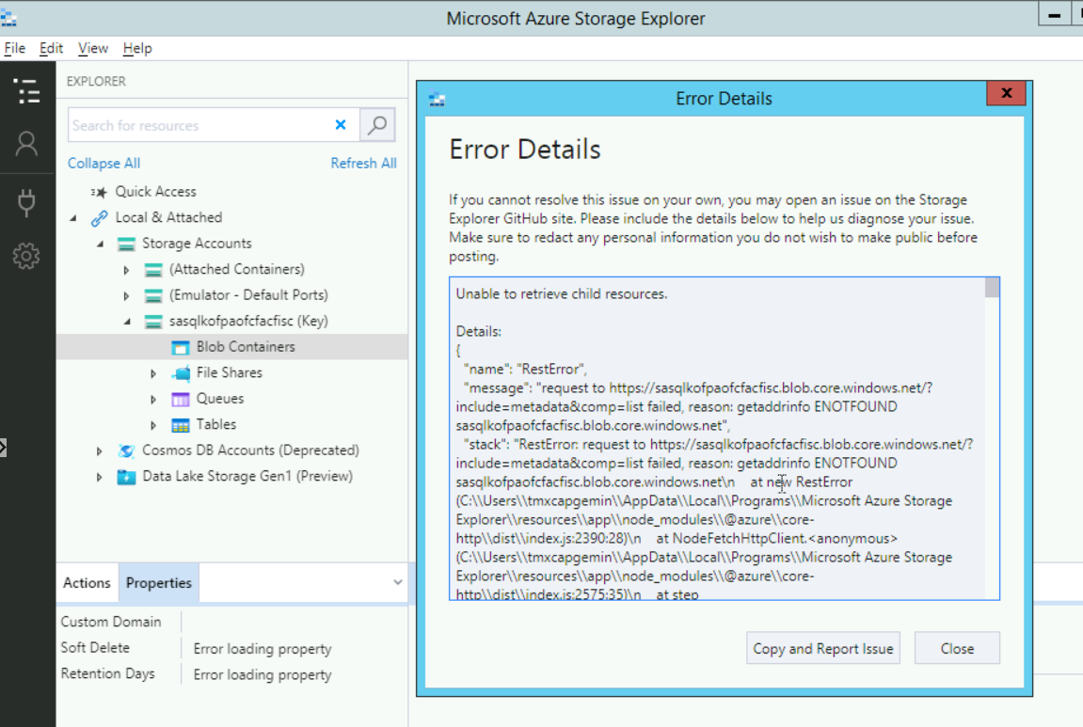
Task: Click the Quick Access star icon
Action: [100, 192]
